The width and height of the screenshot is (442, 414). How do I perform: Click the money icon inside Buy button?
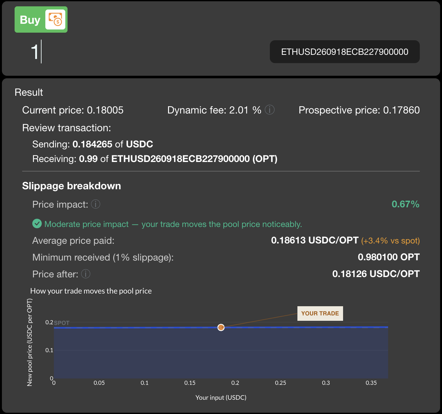[55, 20]
